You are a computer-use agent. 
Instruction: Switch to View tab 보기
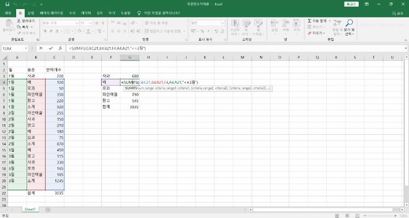tap(112, 13)
